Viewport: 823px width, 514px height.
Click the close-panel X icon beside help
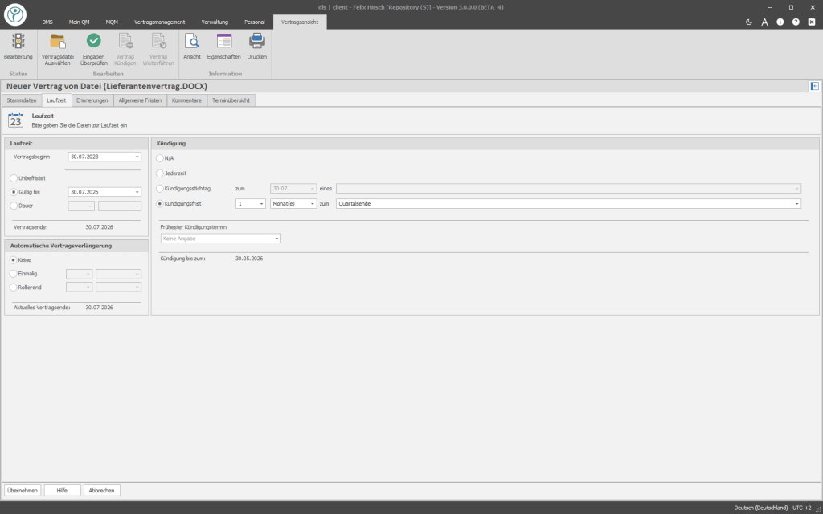tap(812, 22)
